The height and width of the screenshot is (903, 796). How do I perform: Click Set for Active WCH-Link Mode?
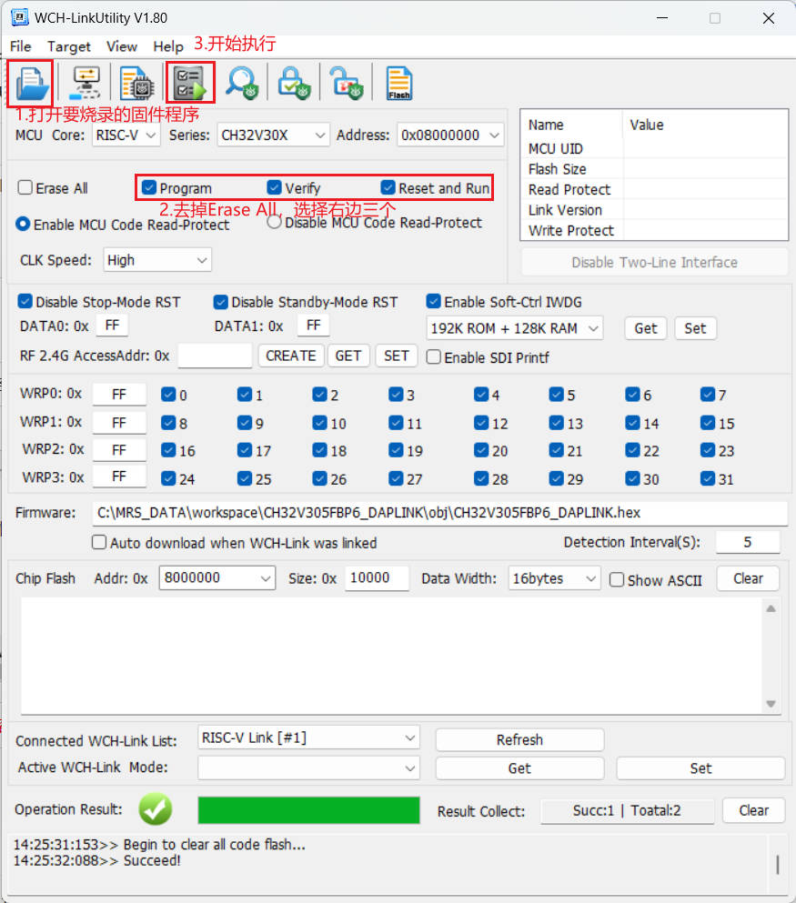coord(700,768)
